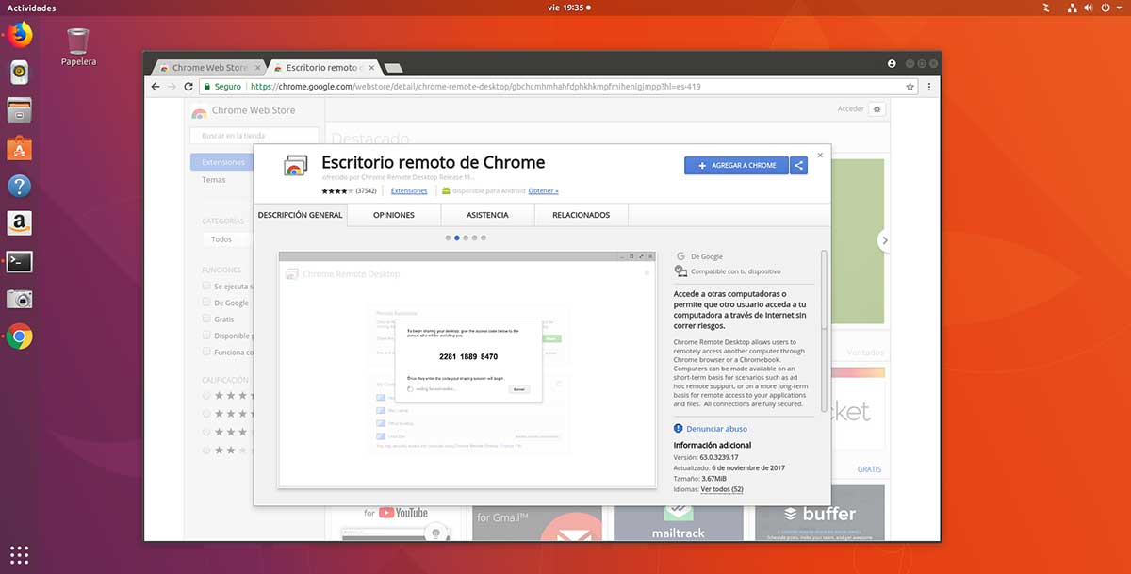
Task: Open Chrome's three-dot menu
Action: tap(929, 86)
